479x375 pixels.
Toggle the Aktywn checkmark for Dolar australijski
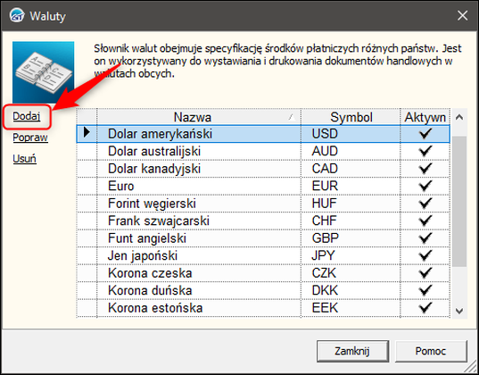click(x=425, y=151)
